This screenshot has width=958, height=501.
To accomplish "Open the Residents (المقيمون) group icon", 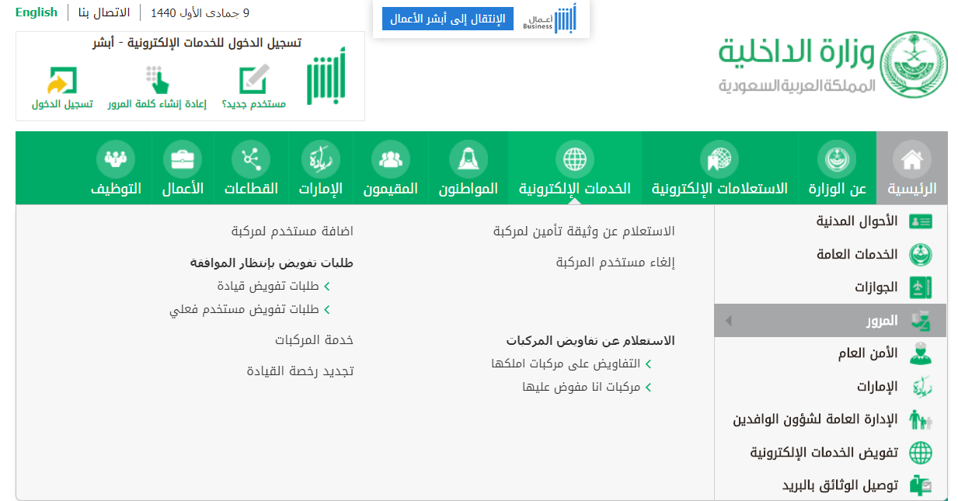I will click(x=390, y=159).
